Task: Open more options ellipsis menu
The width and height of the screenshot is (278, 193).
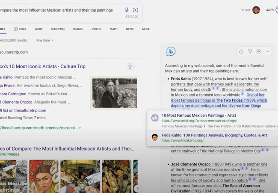Action: coord(268,51)
